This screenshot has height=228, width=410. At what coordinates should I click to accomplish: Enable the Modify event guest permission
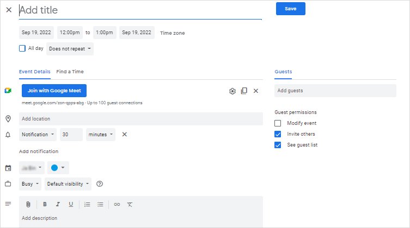(x=278, y=123)
